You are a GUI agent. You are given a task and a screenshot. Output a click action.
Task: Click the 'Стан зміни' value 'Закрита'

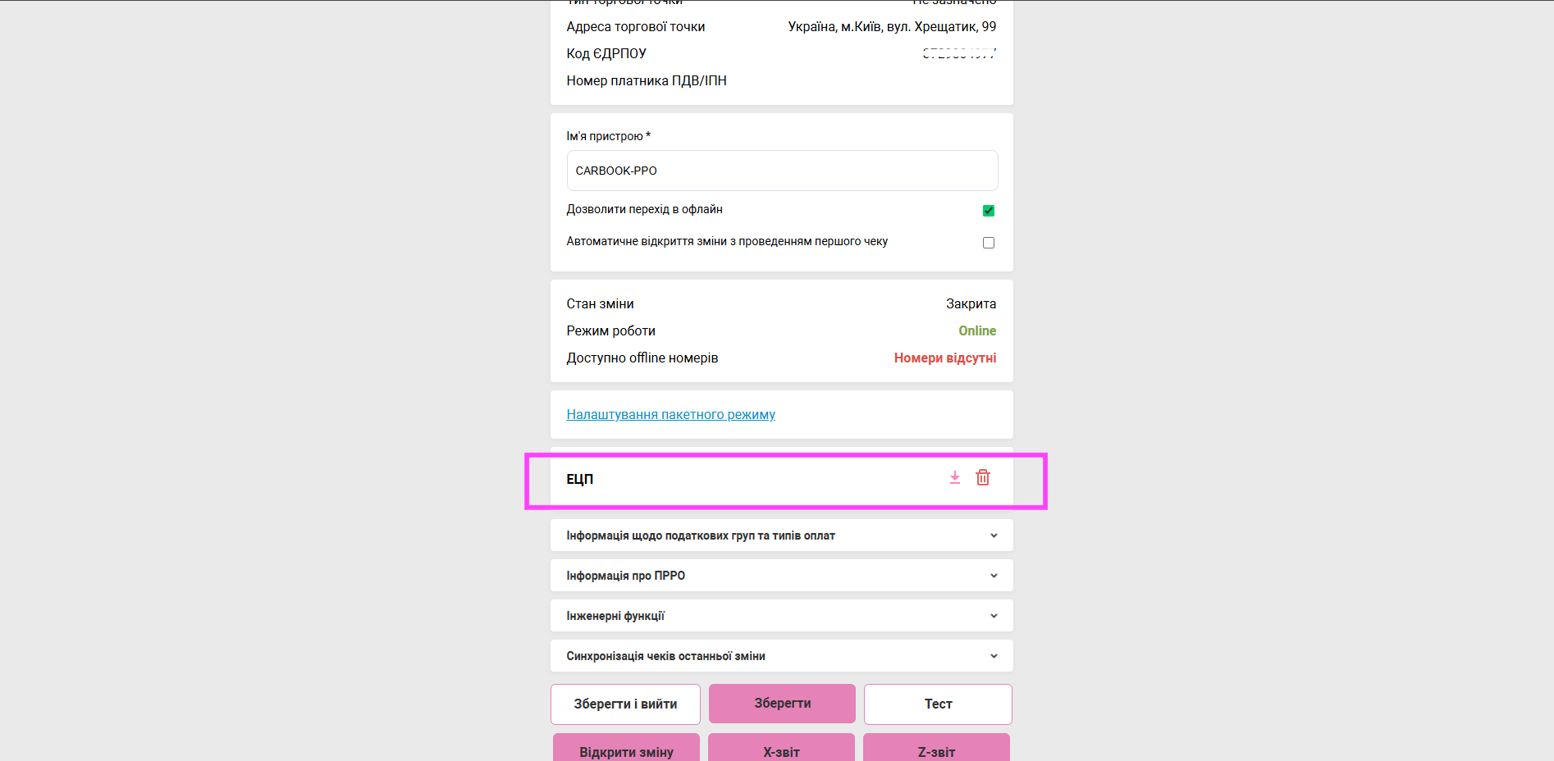point(971,303)
